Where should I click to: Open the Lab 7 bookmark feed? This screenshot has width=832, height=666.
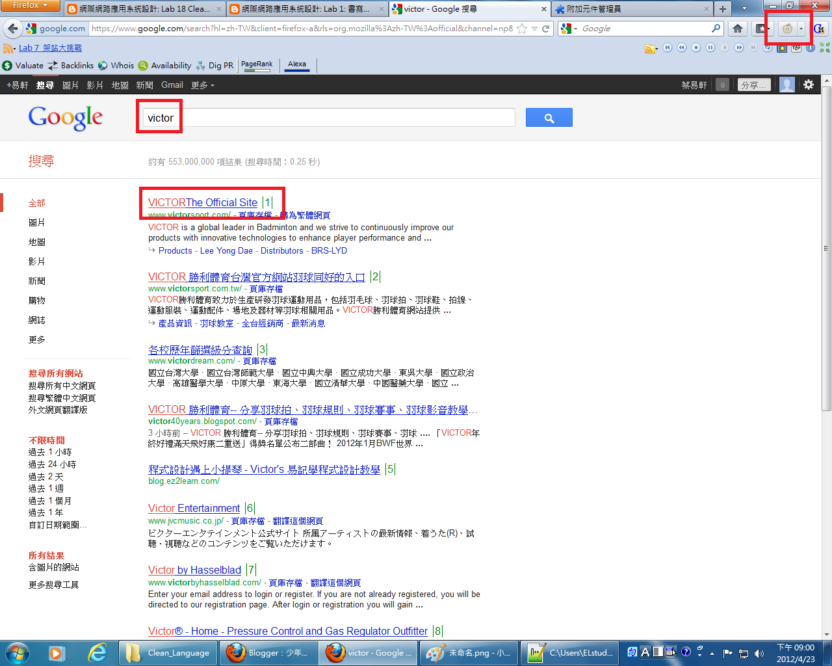tap(50, 48)
